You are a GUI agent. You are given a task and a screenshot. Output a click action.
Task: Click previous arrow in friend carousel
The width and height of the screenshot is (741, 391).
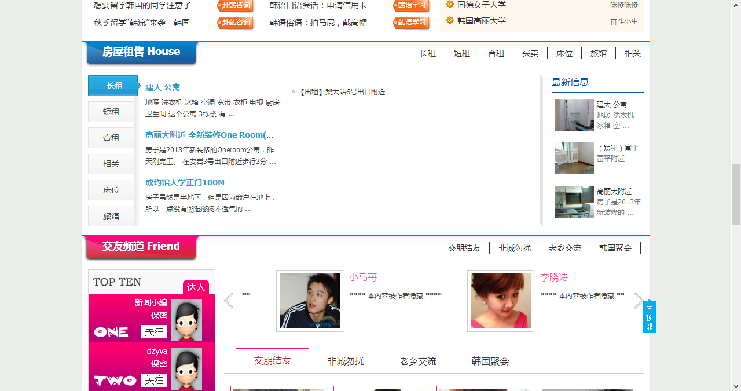click(229, 301)
